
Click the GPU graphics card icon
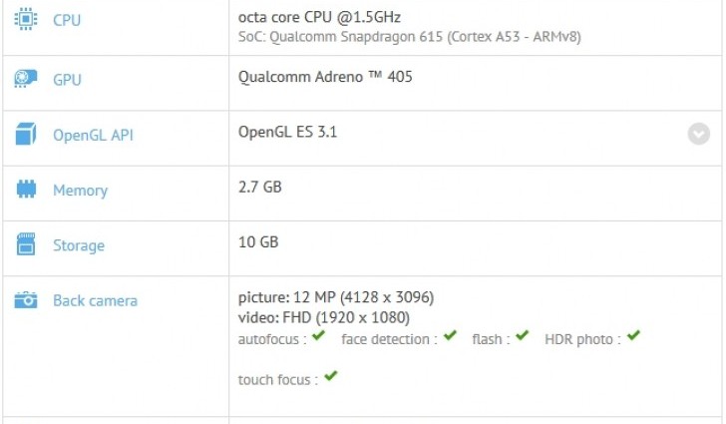pos(26,80)
